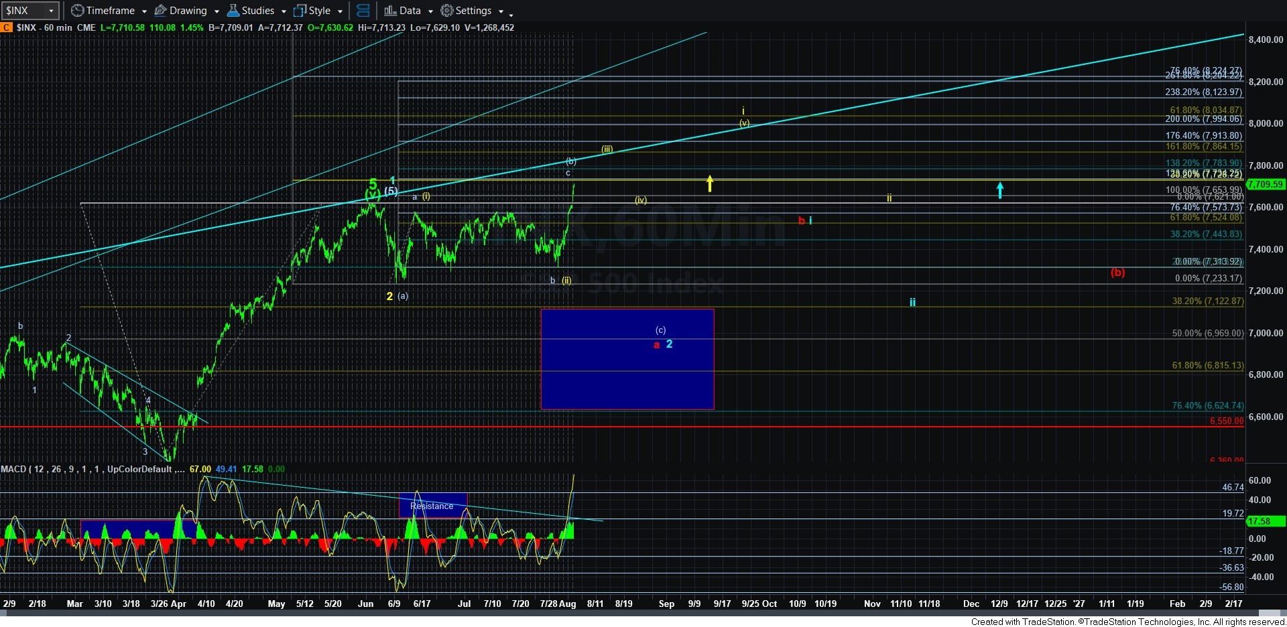Click the '-36.63' MACD level label

pos(1231,567)
